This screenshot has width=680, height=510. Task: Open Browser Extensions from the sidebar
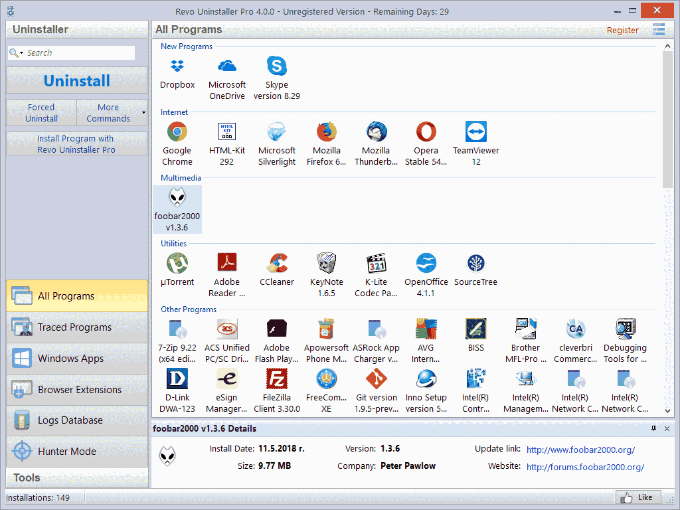coord(76,389)
